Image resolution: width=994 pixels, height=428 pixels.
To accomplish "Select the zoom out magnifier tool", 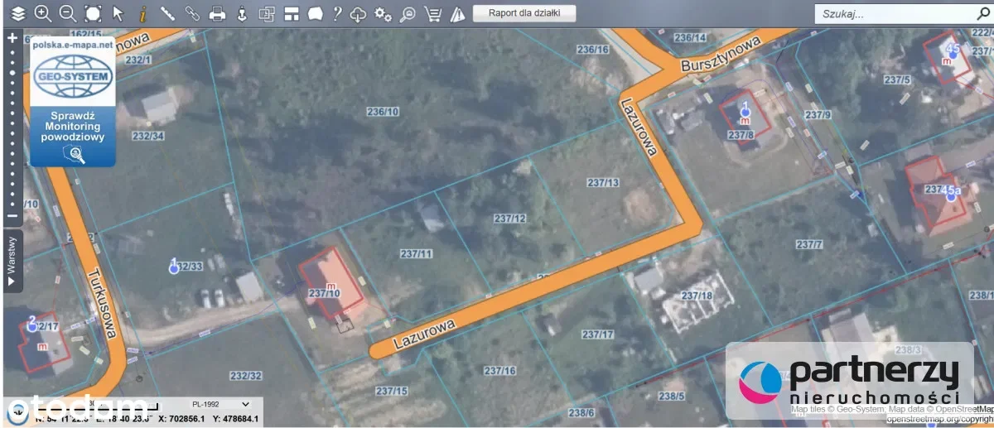I will coord(68,13).
